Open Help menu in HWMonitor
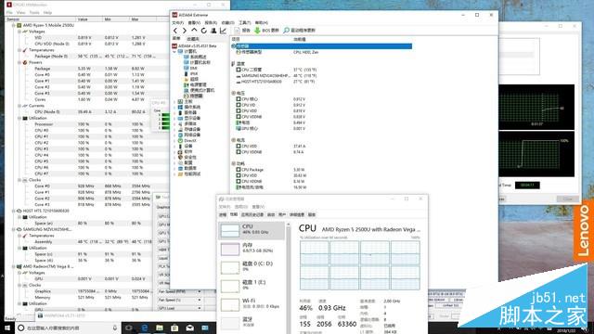 47,12
